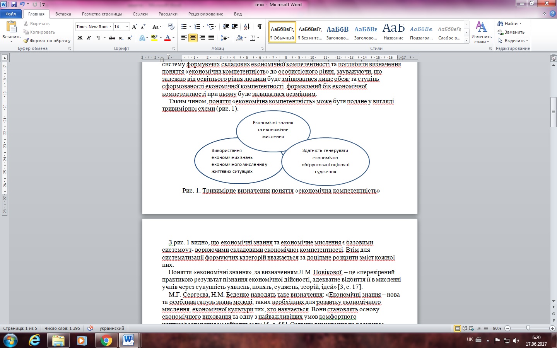Open the Change Case (Aa) dropdown
The height and width of the screenshot is (348, 557).
click(157, 27)
